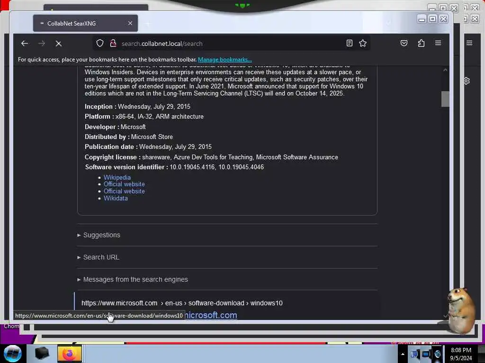
Task: Open the tracking protection shield icon
Action: click(99, 43)
